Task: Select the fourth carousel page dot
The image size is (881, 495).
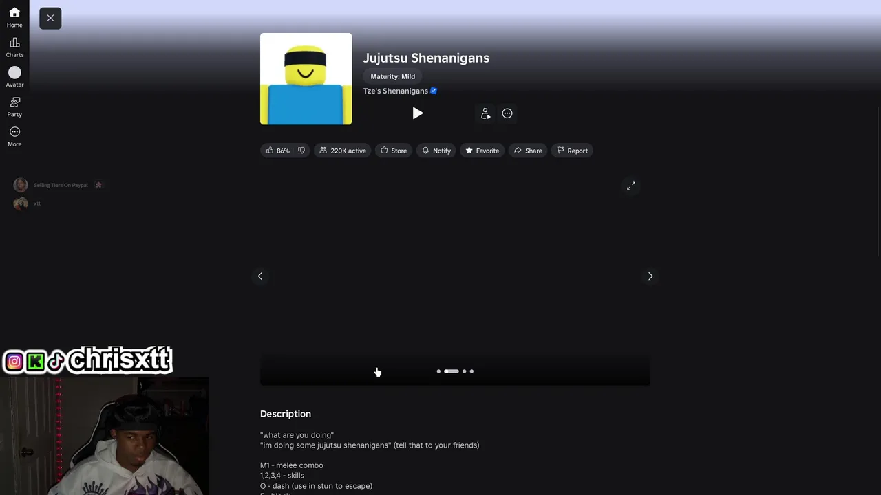Action: (x=471, y=371)
